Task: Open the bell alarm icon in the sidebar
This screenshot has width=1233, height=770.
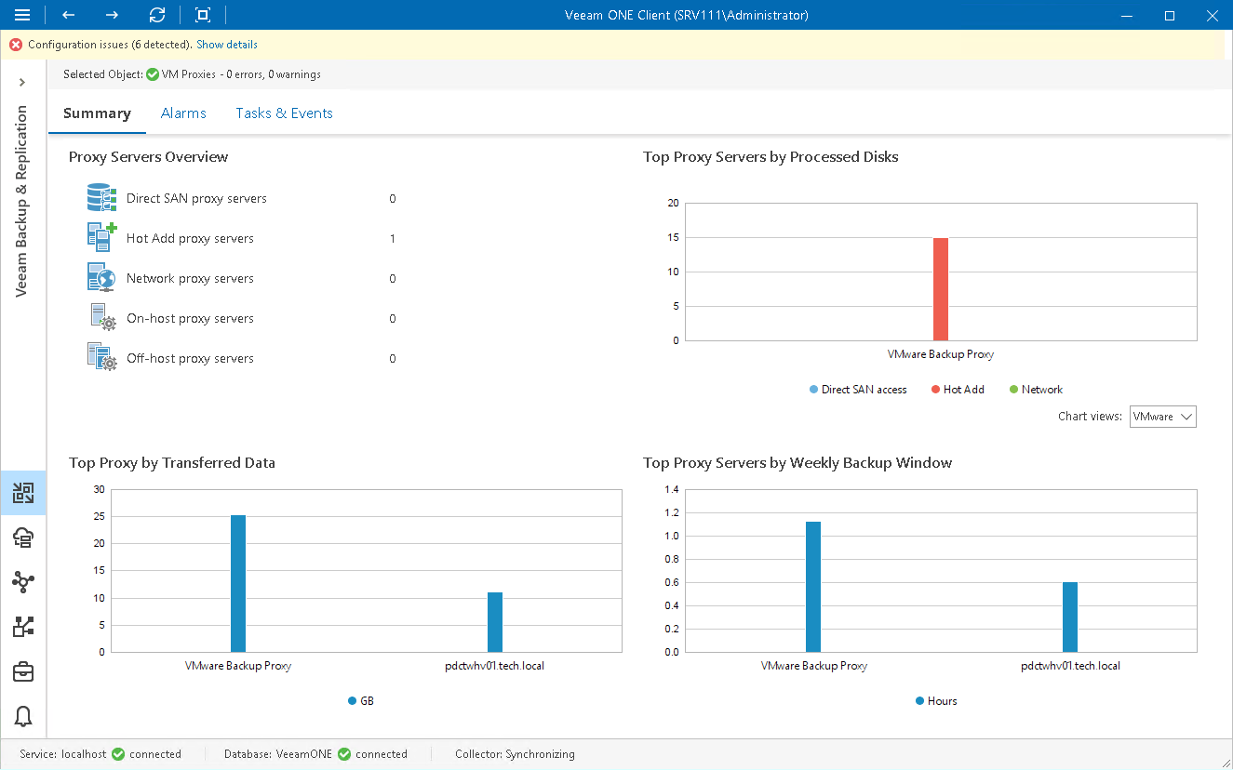Action: [23, 716]
